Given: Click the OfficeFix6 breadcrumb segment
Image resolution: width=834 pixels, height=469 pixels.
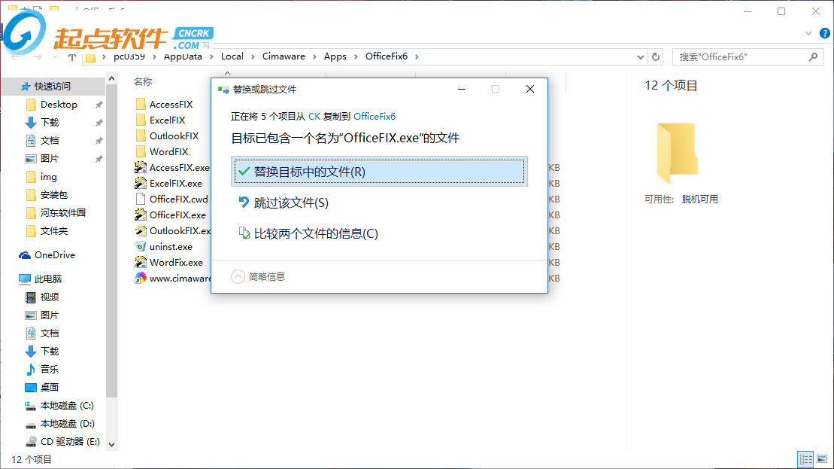Looking at the screenshot, I should pyautogui.click(x=387, y=56).
